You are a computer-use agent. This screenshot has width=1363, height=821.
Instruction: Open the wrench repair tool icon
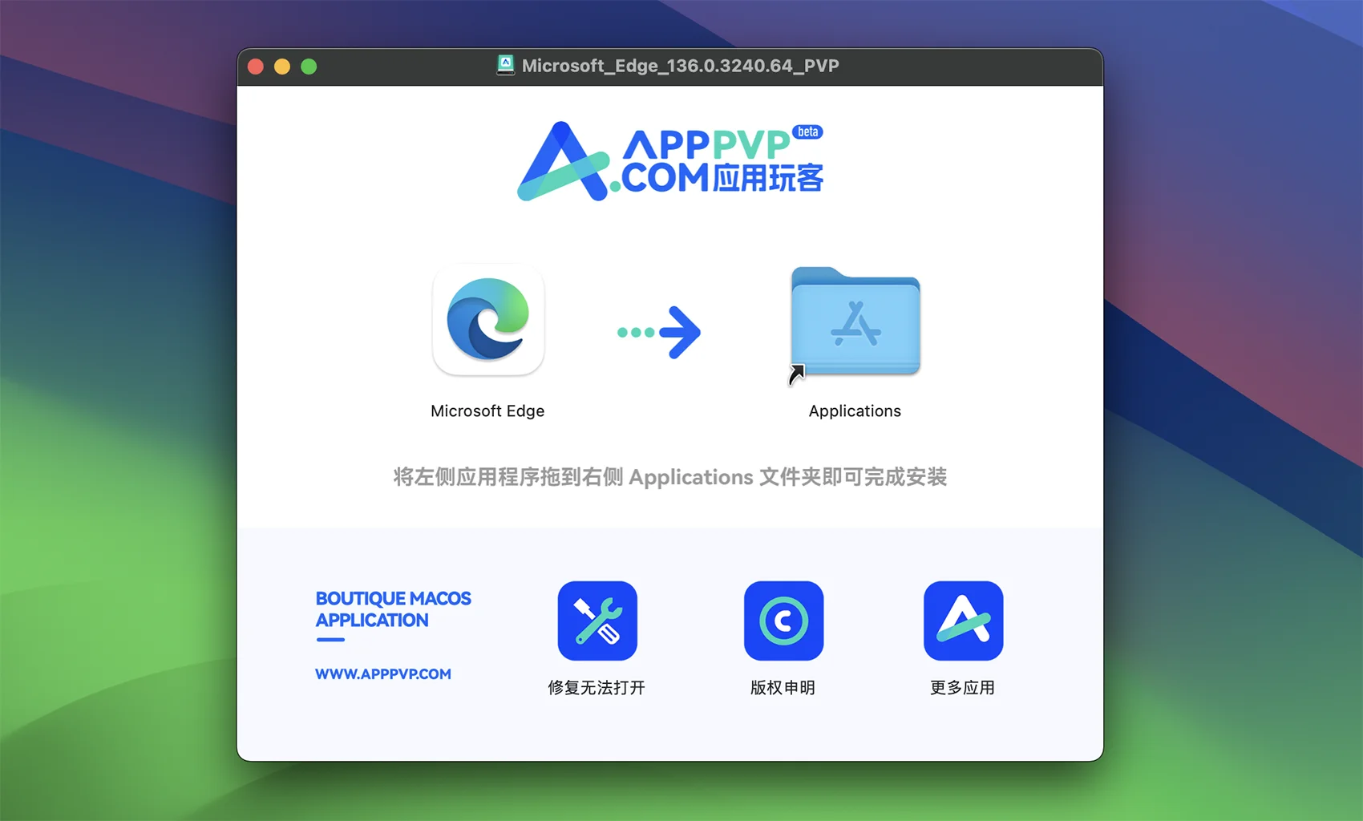pyautogui.click(x=597, y=621)
